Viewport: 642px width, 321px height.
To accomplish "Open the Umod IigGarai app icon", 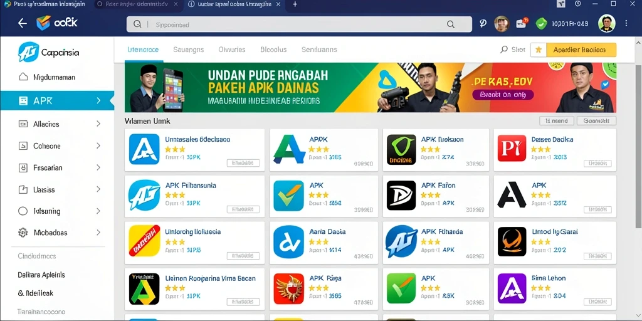I will [x=512, y=241].
